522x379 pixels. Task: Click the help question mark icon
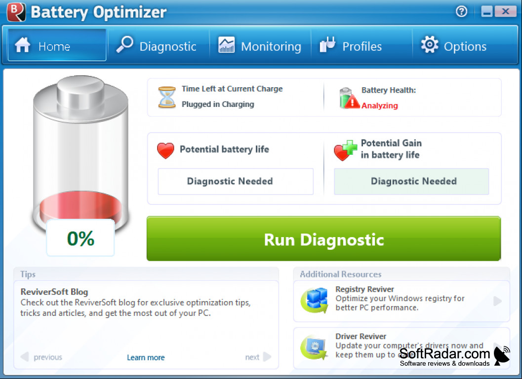point(461,12)
